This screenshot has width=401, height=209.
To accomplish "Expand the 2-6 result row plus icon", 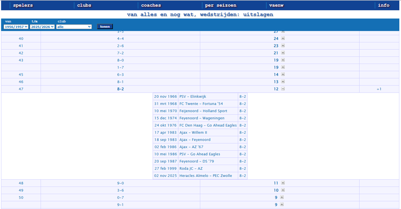I will (x=283, y=46).
